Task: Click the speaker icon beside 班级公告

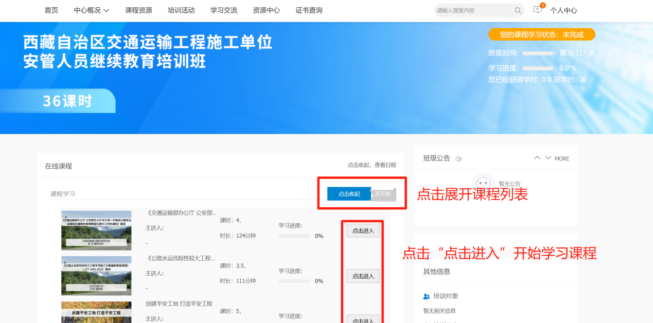Action: 458,159
